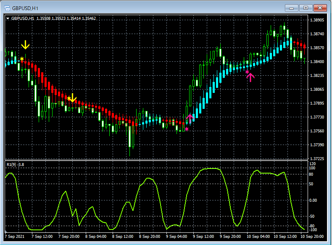Click the yellow star under the first sell arrow

tap(22, 59)
